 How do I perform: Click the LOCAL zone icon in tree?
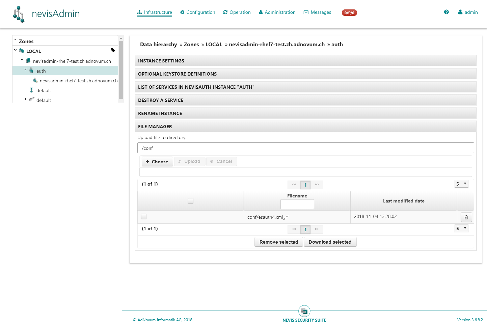point(22,51)
